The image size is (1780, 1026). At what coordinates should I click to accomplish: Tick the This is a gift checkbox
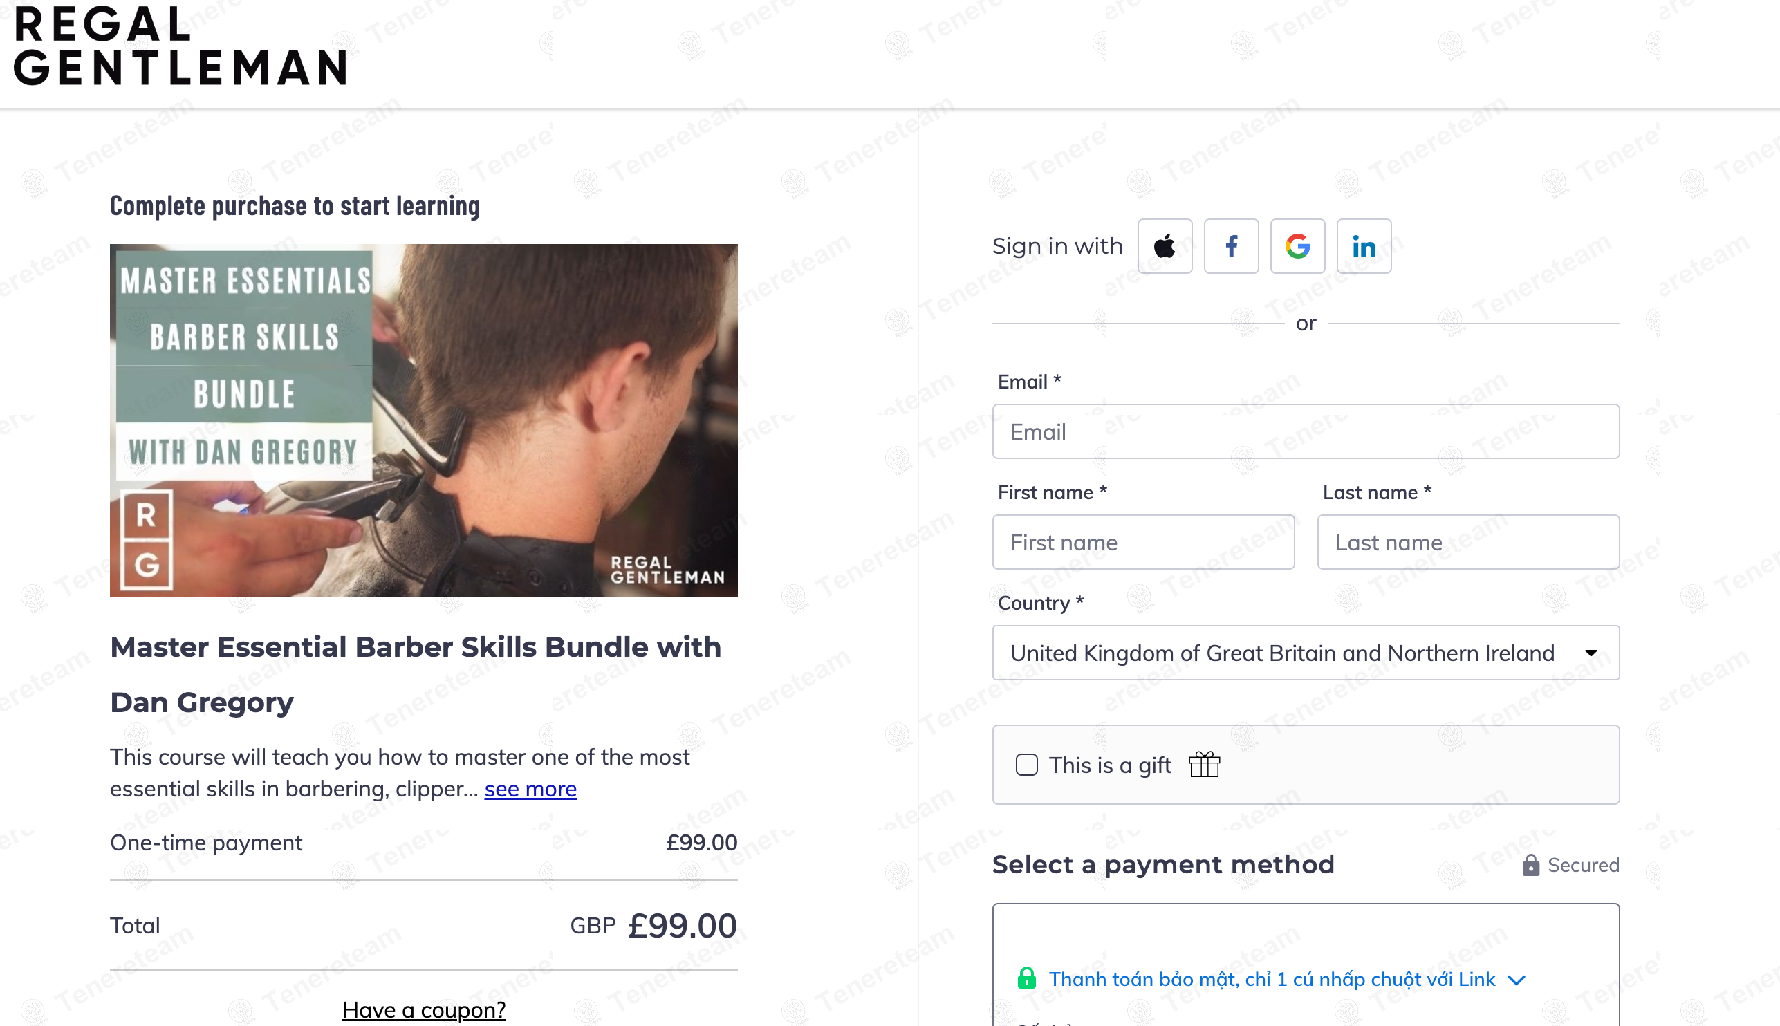[x=1027, y=765]
